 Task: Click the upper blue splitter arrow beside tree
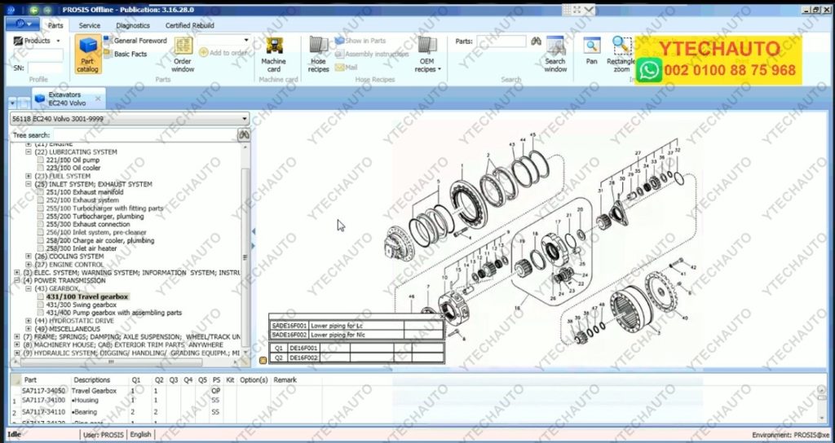(x=254, y=231)
